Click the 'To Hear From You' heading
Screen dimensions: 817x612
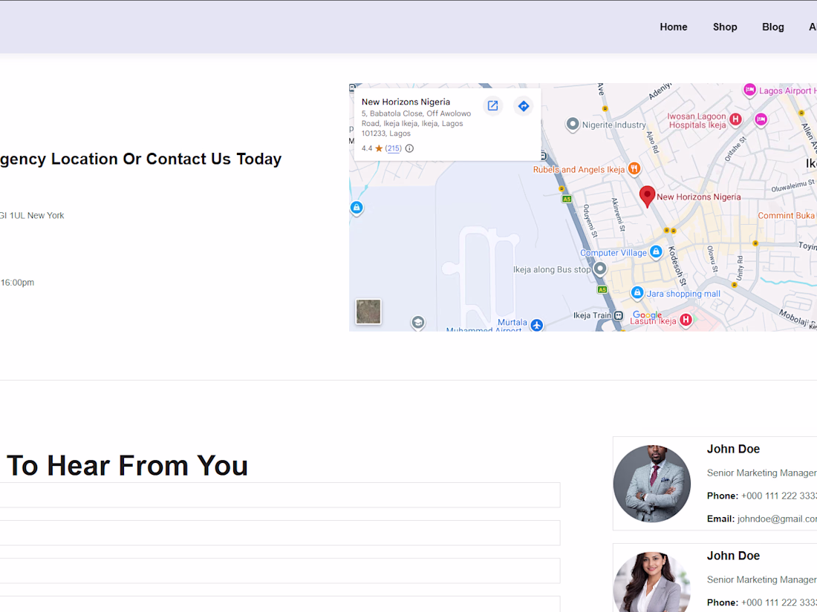127,465
